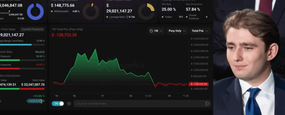285x115 pixels.
Task: Click the blue account value donut chart
Action: tap(35, 12)
